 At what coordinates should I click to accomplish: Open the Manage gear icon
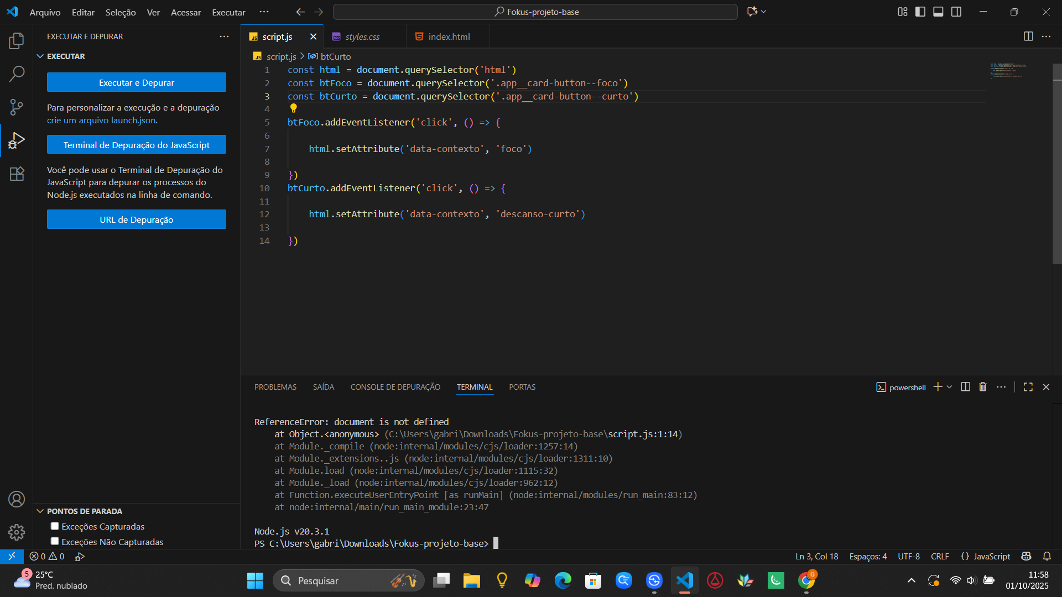pyautogui.click(x=17, y=532)
